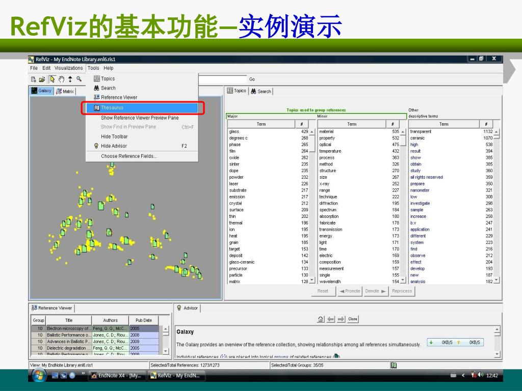
Task: Click the RefViz app icon in title bar
Action: (x=31, y=60)
